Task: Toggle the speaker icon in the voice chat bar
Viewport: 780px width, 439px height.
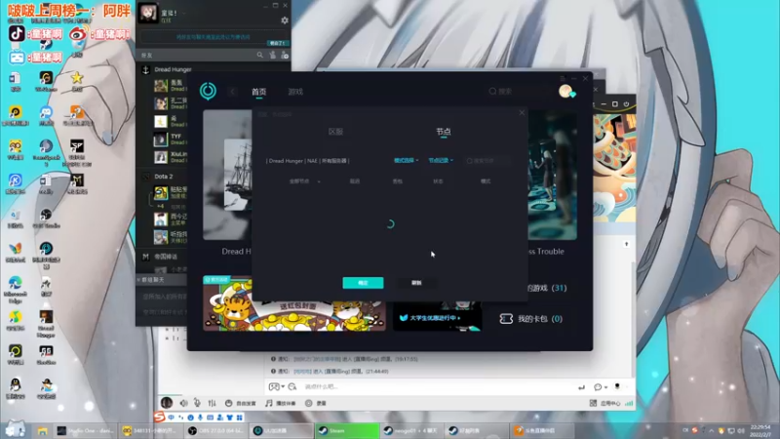Action: (x=183, y=403)
